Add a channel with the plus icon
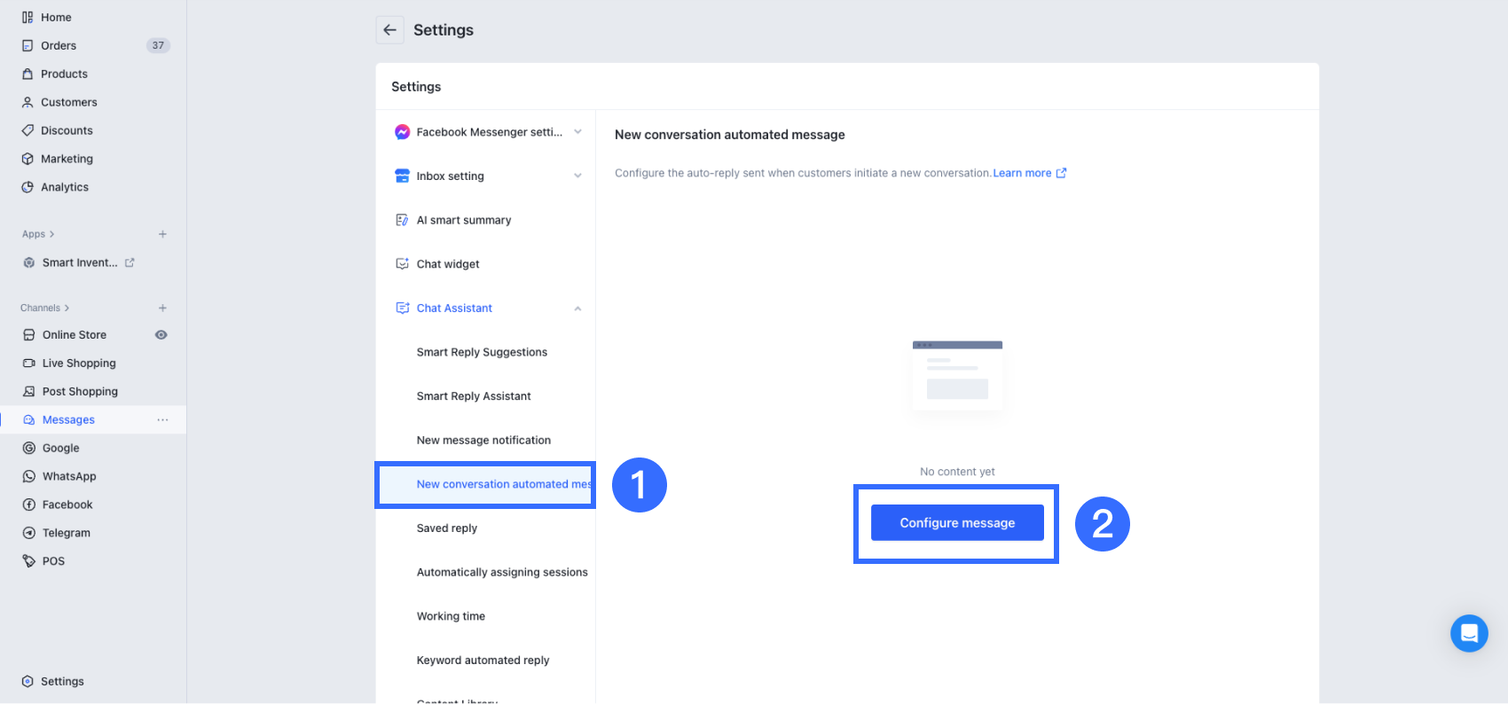The width and height of the screenshot is (1508, 704). pyautogui.click(x=162, y=308)
